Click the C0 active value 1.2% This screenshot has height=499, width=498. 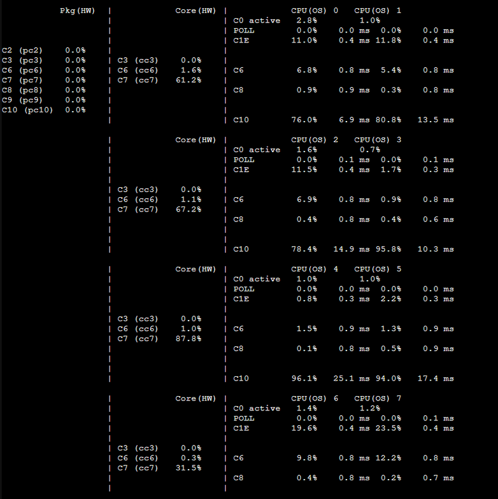[x=370, y=409]
